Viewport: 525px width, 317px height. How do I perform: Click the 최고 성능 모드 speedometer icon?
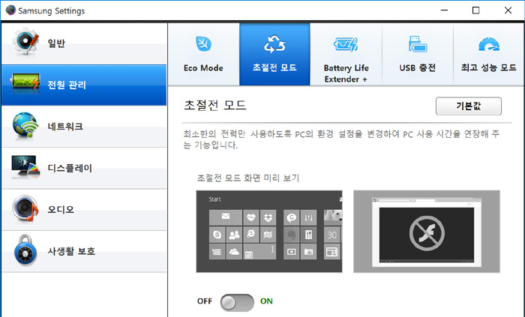tap(489, 44)
